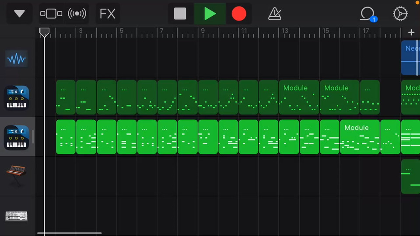420x236 pixels.
Task: Select the bright green Module region
Action: pos(360,137)
